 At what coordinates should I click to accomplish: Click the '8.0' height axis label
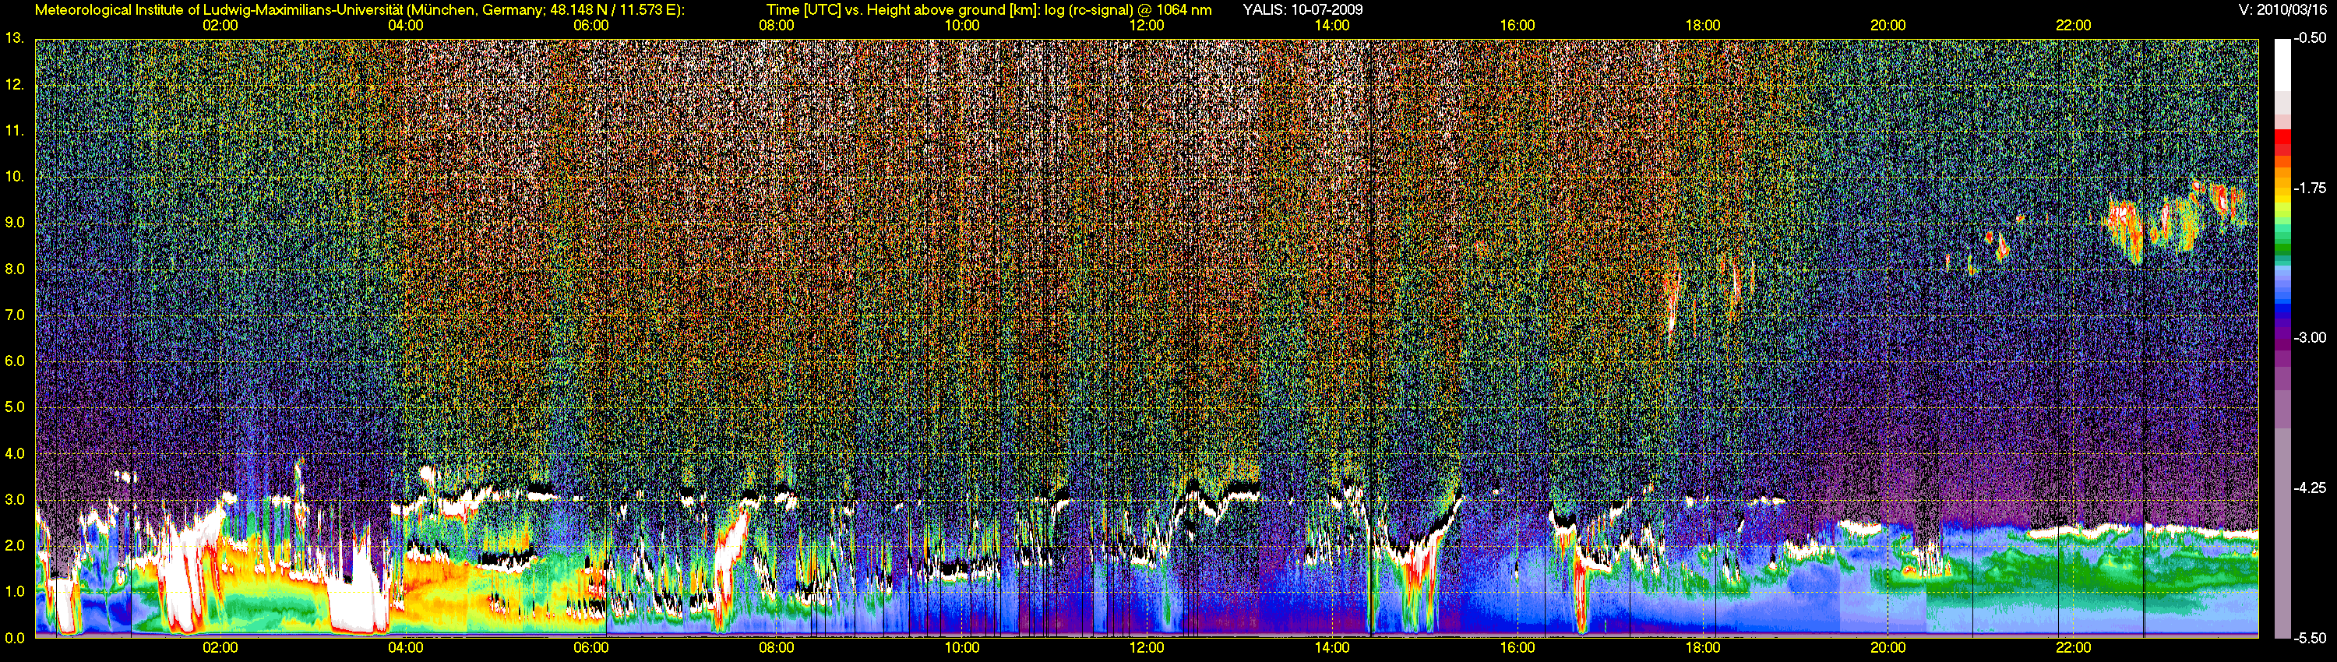(15, 269)
